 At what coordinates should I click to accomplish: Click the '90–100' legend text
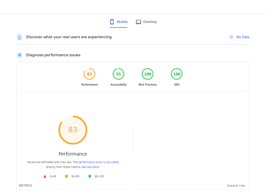[99, 176]
